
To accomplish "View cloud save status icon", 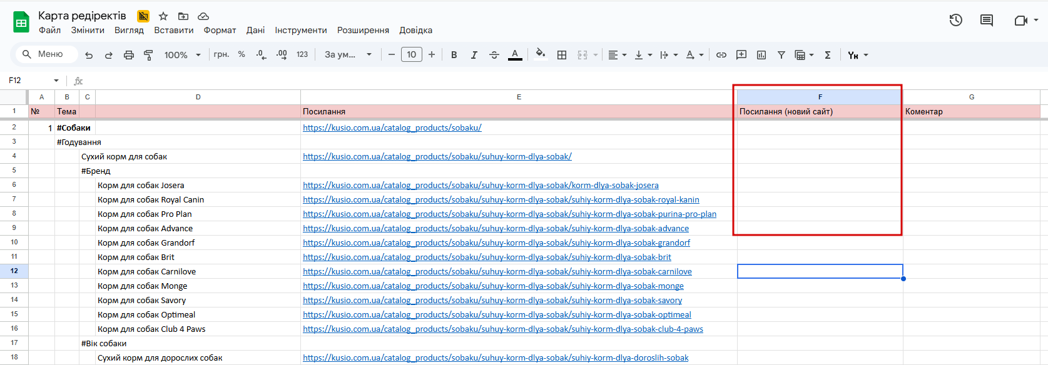I will point(203,16).
